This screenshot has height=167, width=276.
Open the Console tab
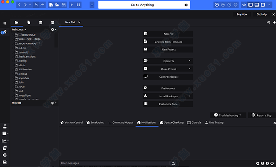[194, 123]
